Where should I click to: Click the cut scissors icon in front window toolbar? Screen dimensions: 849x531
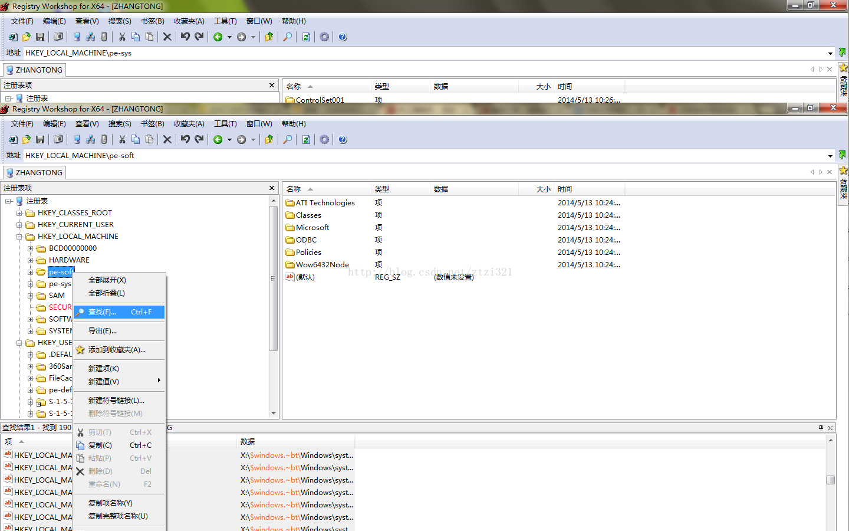click(122, 139)
